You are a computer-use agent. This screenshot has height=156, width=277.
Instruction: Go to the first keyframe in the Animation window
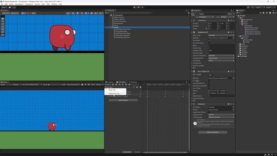[x=116, y=84]
